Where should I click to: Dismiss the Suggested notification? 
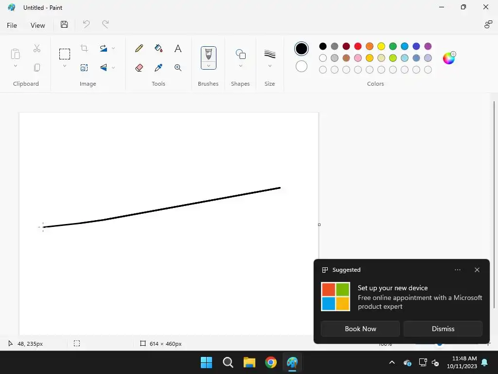pos(443,329)
